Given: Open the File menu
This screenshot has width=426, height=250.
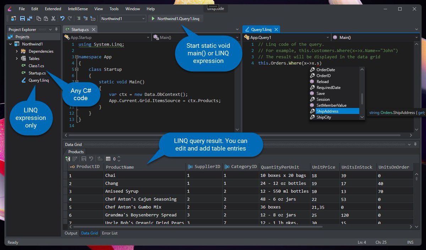Looking at the screenshot, I should click(22, 8).
